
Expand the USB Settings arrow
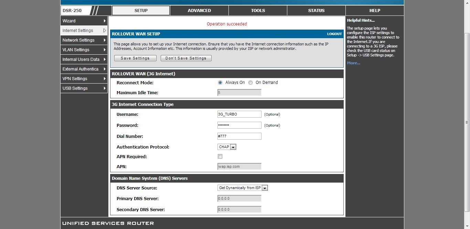click(105, 88)
